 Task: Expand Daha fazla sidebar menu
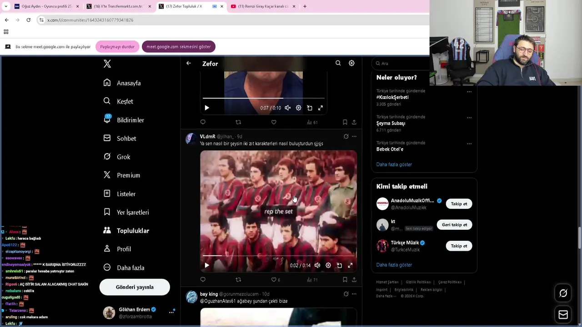click(x=124, y=268)
